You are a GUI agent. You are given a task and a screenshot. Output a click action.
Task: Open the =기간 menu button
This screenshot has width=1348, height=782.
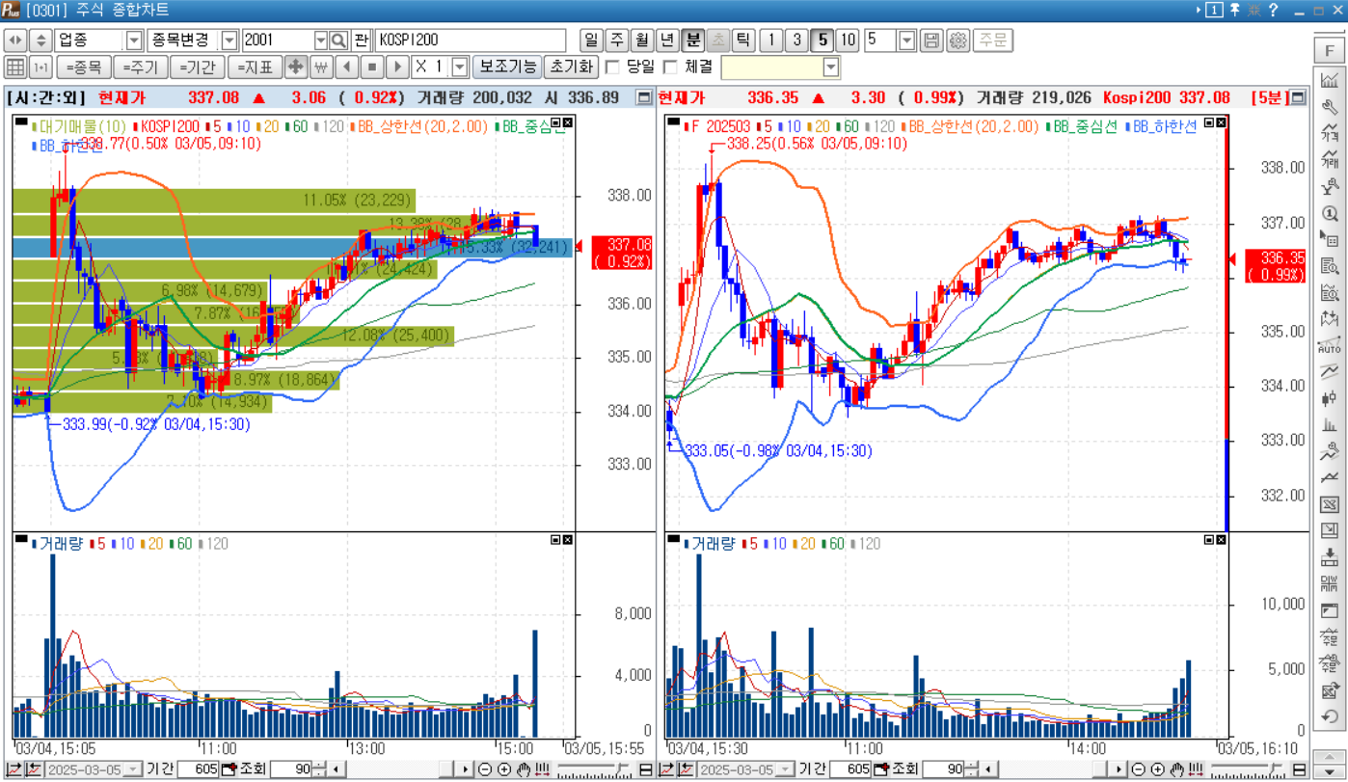[198, 67]
